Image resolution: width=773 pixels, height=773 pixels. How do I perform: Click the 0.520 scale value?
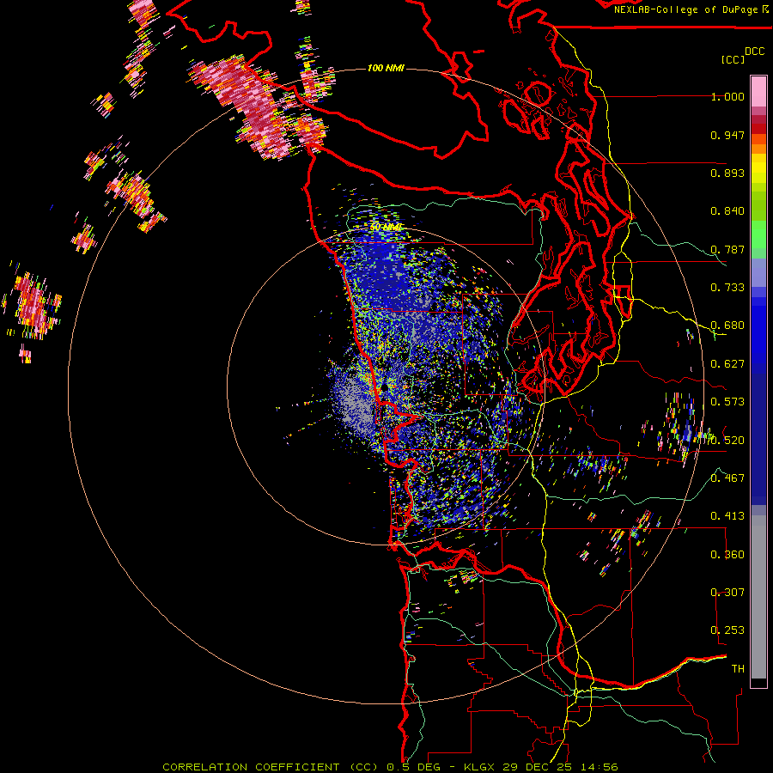[727, 440]
